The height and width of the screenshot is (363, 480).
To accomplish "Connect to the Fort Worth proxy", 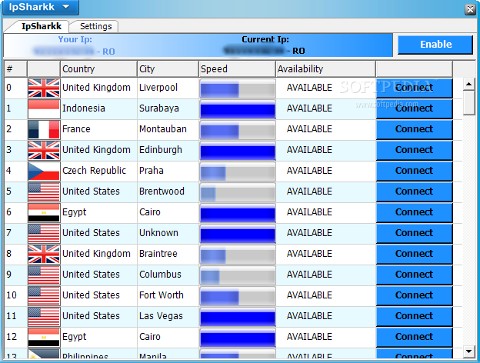I will 414,295.
